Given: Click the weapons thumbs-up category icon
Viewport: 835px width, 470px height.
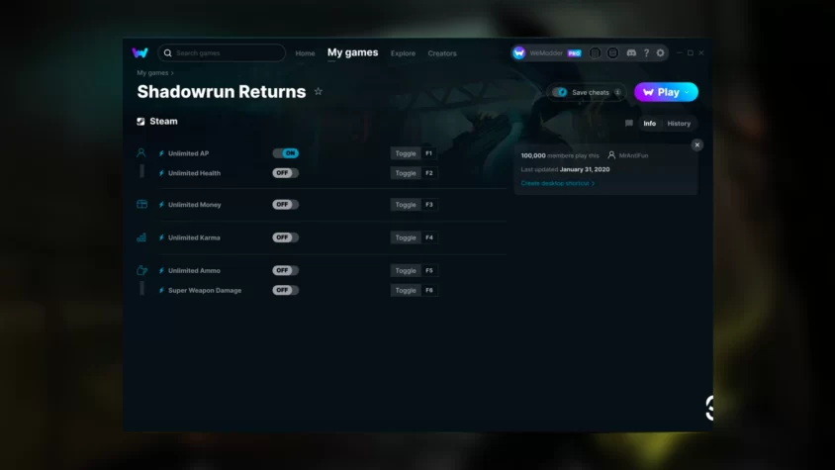Looking at the screenshot, I should (x=141, y=270).
